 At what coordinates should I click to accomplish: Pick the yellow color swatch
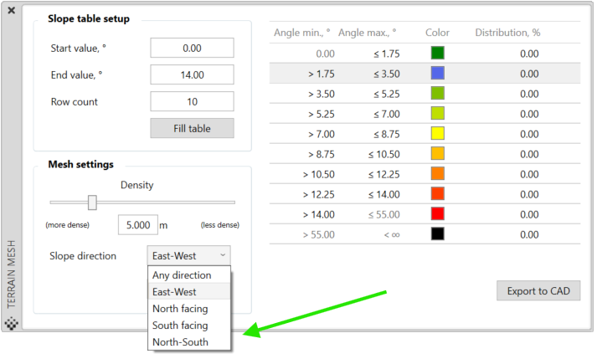click(437, 133)
